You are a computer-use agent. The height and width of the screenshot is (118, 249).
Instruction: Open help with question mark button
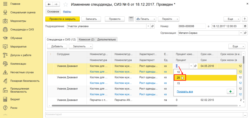pos(244,19)
